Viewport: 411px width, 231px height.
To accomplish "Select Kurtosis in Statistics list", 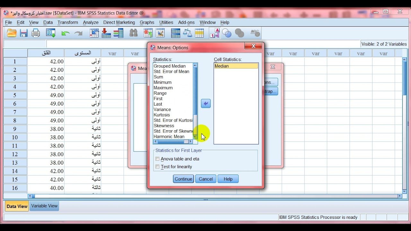I will [x=162, y=115].
